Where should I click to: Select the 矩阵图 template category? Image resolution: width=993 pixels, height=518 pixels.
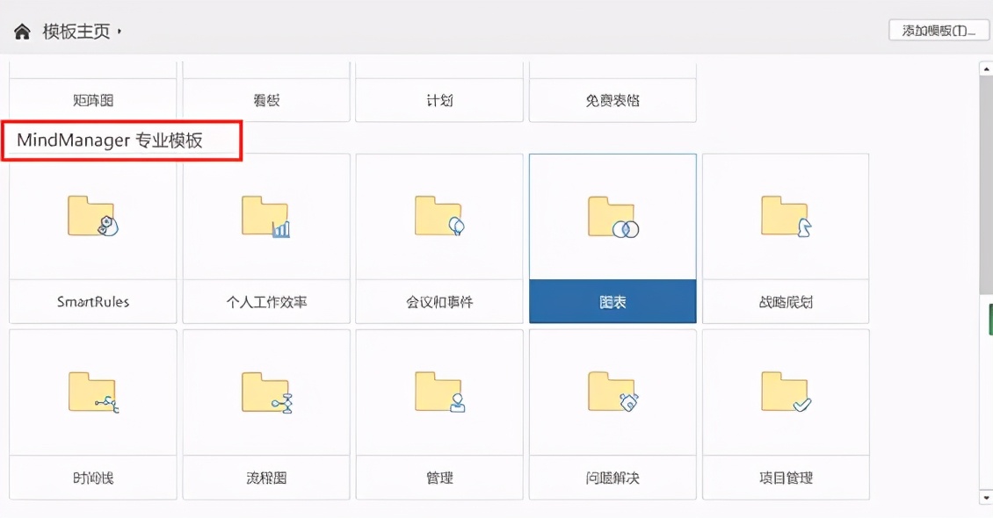[x=91, y=99]
